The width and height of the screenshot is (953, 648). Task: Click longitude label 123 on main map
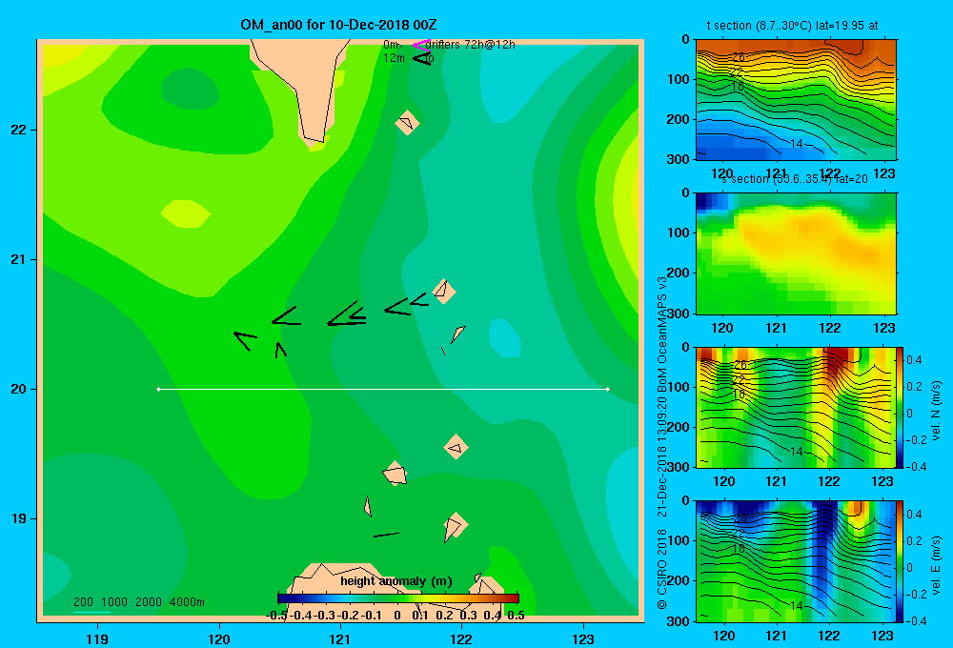pyautogui.click(x=583, y=638)
